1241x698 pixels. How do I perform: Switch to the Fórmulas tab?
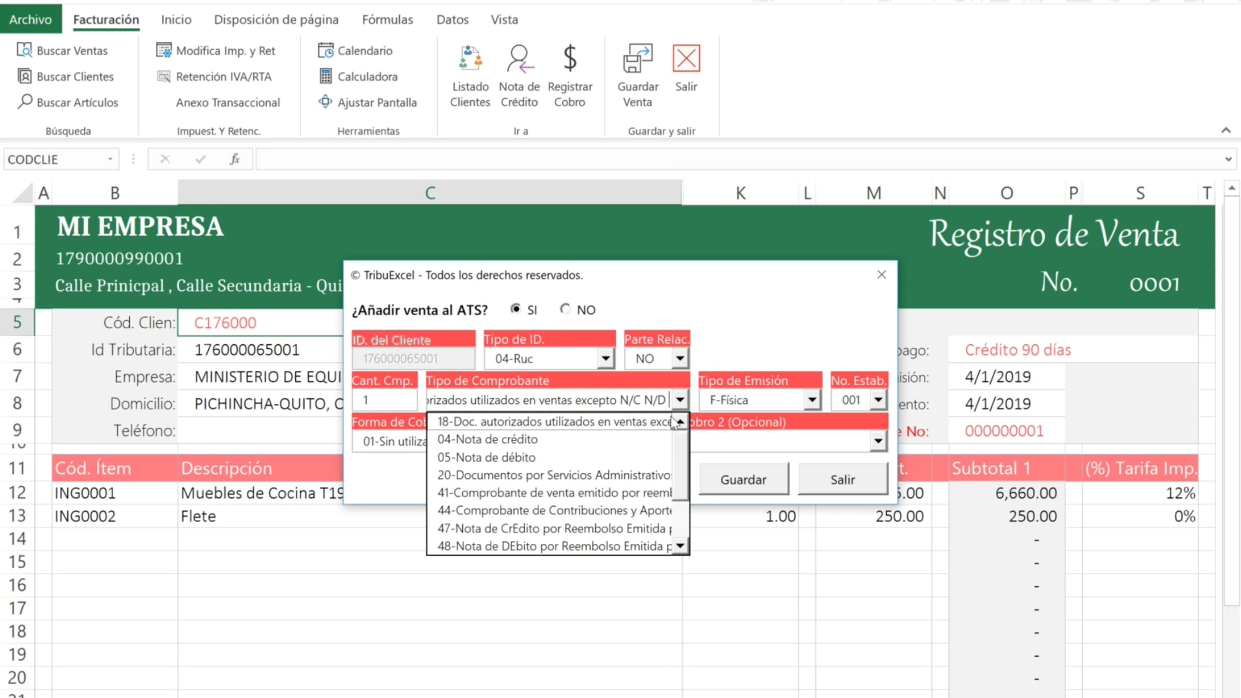coord(387,19)
